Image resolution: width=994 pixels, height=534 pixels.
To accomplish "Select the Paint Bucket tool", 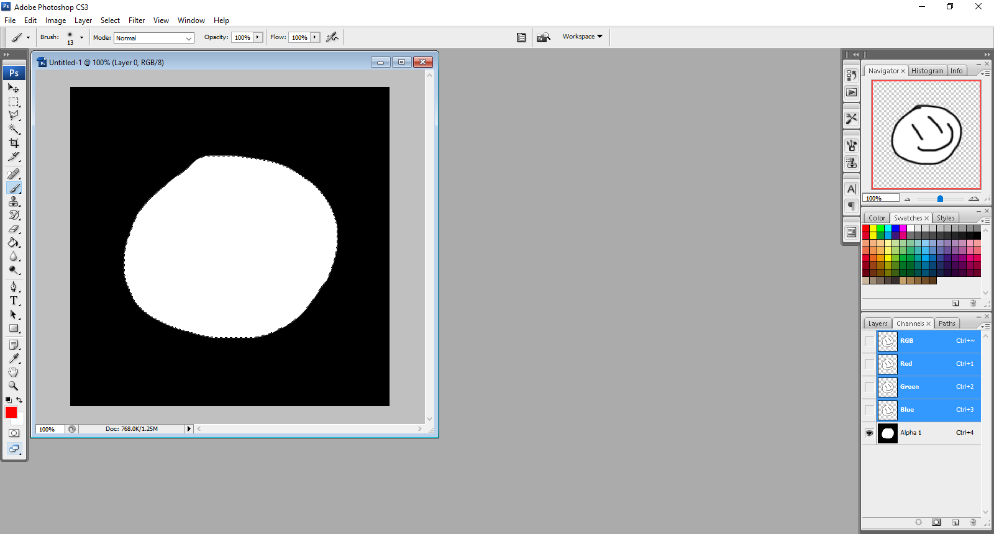I will coord(14,242).
